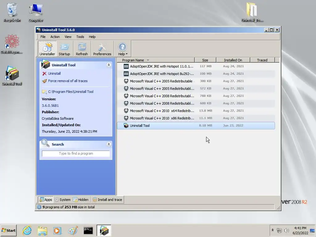Image resolution: width=316 pixels, height=237 pixels.
Task: Sort by the Program Name column header
Action: (156, 60)
